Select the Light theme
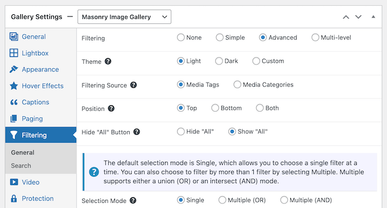This screenshot has width=387, height=208. point(180,61)
